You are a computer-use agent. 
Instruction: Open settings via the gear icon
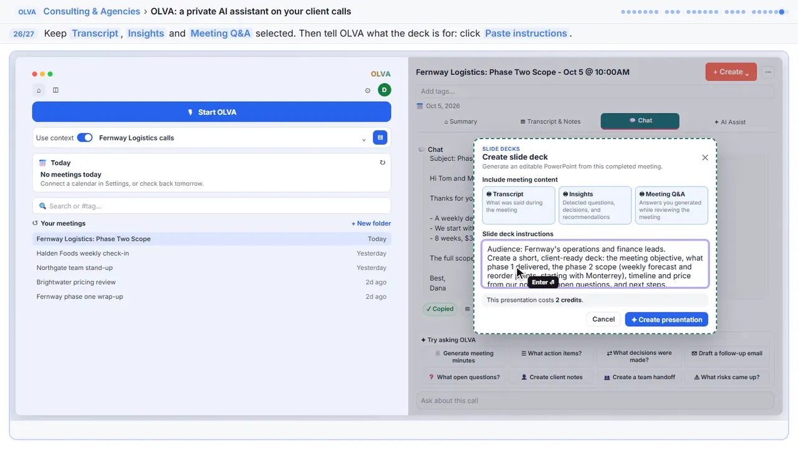coord(367,90)
